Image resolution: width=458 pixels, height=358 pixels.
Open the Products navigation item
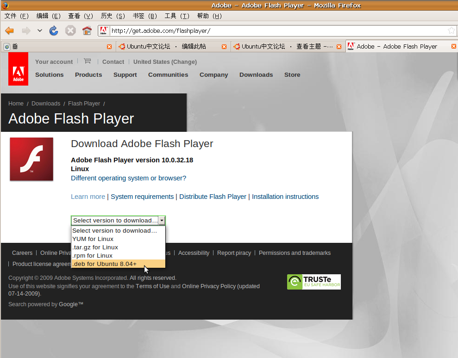(88, 74)
